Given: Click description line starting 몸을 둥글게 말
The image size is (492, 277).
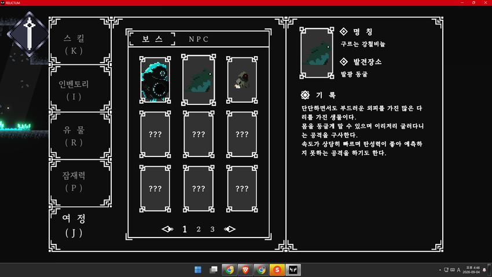Looking at the screenshot, I should (362, 126).
